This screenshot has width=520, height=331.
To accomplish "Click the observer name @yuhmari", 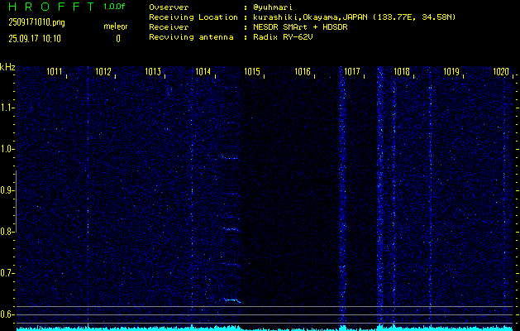I will (x=273, y=7).
